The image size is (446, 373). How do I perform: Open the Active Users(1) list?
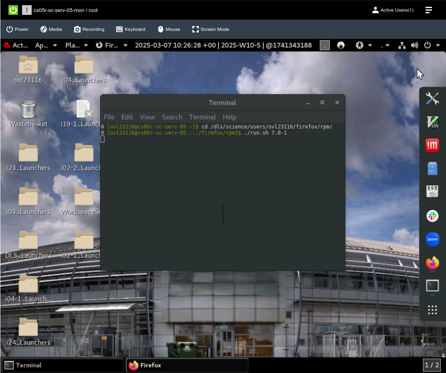(x=393, y=10)
